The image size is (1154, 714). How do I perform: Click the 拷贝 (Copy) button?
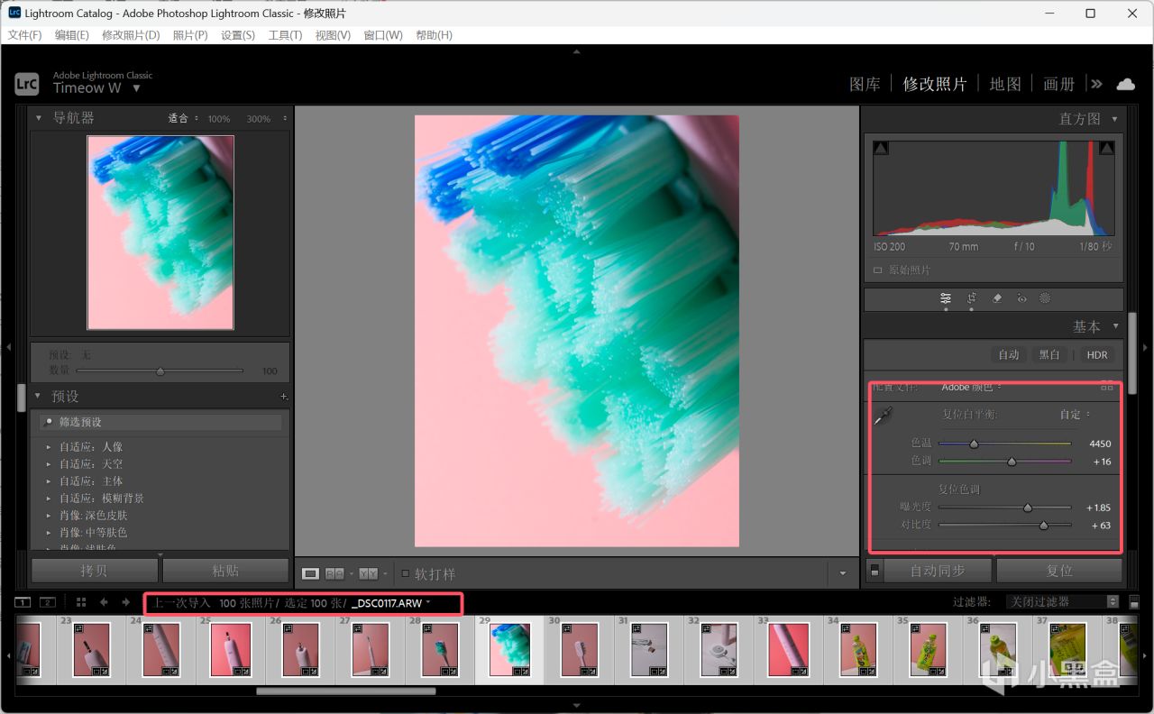(x=95, y=571)
